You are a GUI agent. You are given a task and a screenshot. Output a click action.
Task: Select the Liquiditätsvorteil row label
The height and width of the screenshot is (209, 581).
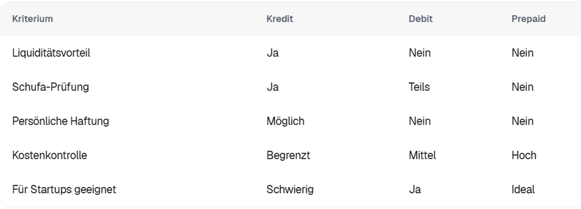coord(51,53)
